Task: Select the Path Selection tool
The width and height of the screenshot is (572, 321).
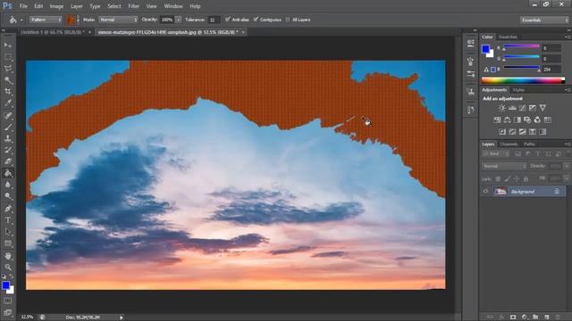Action: (x=8, y=232)
